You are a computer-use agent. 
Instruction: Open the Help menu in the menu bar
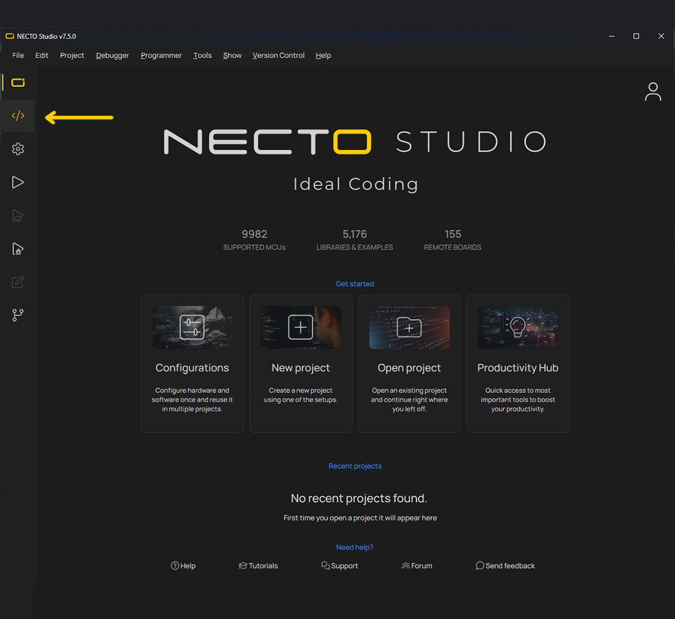point(323,55)
